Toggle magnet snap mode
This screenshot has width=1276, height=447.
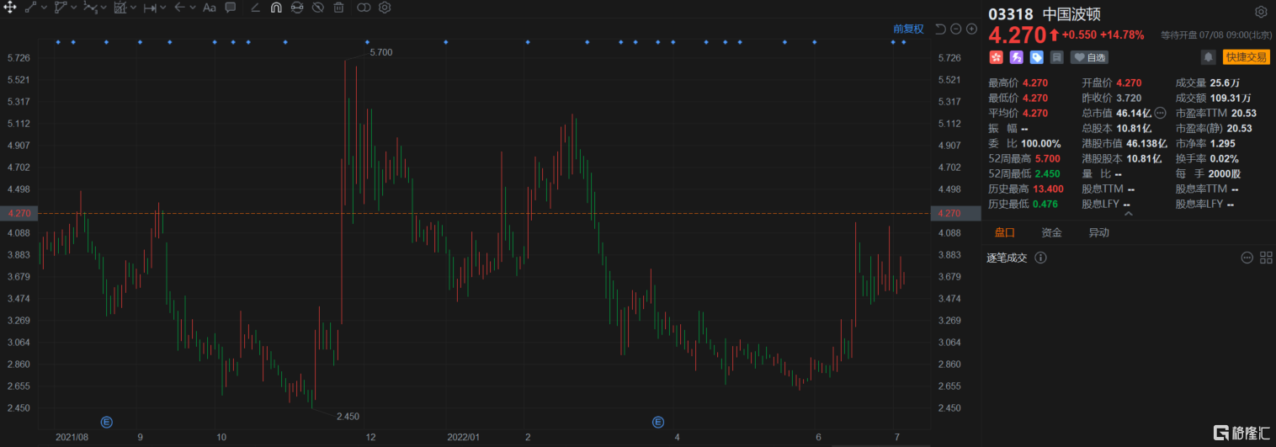coord(276,8)
